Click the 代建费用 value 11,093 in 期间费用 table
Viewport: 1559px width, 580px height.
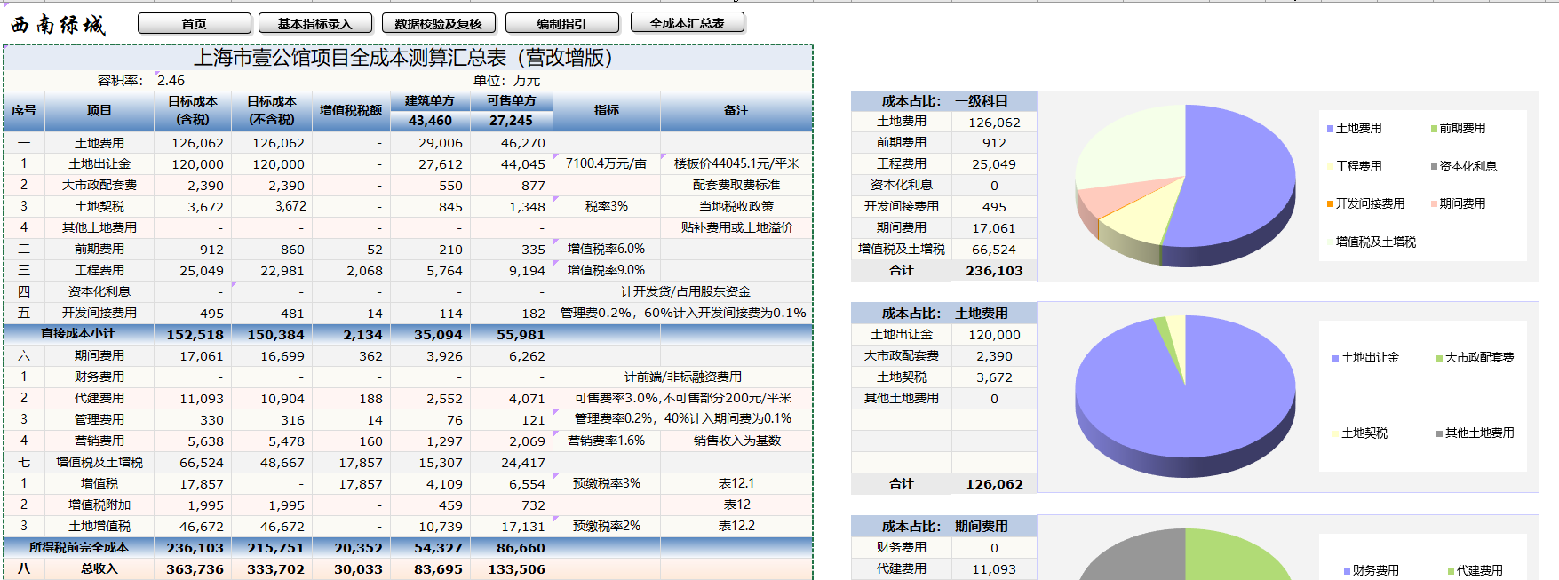pyautogui.click(x=994, y=569)
